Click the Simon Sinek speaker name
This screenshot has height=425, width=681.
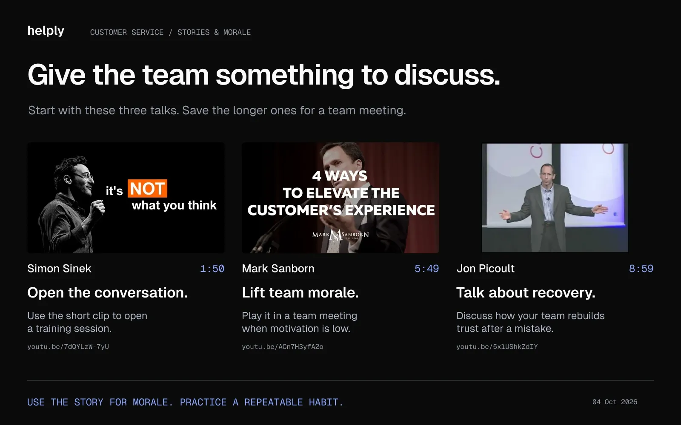click(x=60, y=269)
